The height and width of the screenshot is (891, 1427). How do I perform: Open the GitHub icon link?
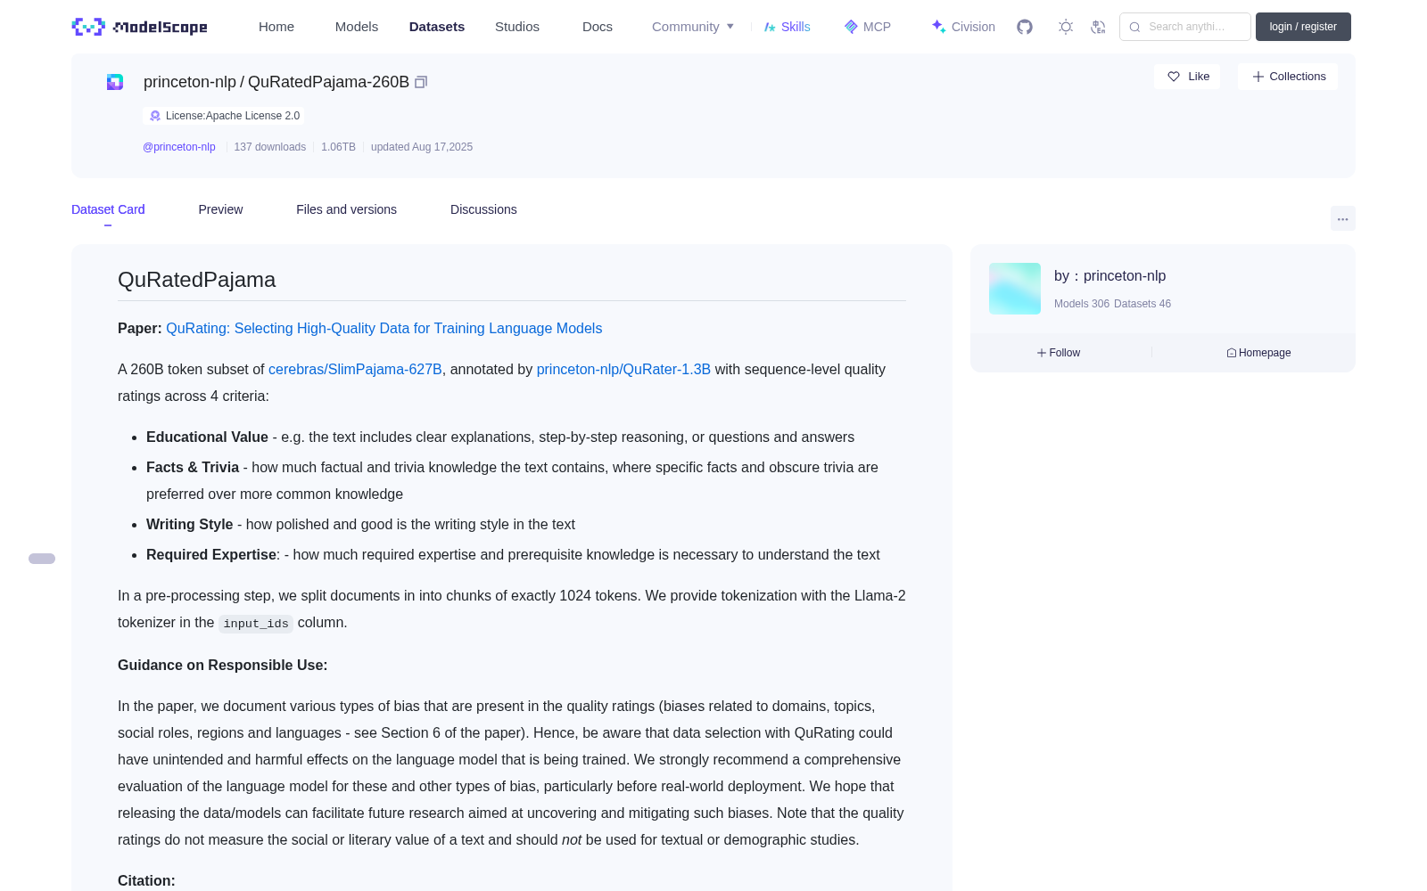1025,27
